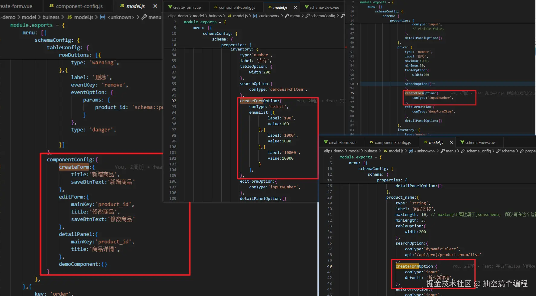Screen dimensions: 536x296
Task: Expand folded searchOption at line 58
Action: [357, 84]
